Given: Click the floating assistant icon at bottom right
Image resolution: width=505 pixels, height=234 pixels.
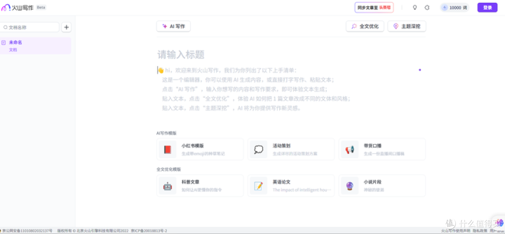Looking at the screenshot, I should tap(500, 222).
